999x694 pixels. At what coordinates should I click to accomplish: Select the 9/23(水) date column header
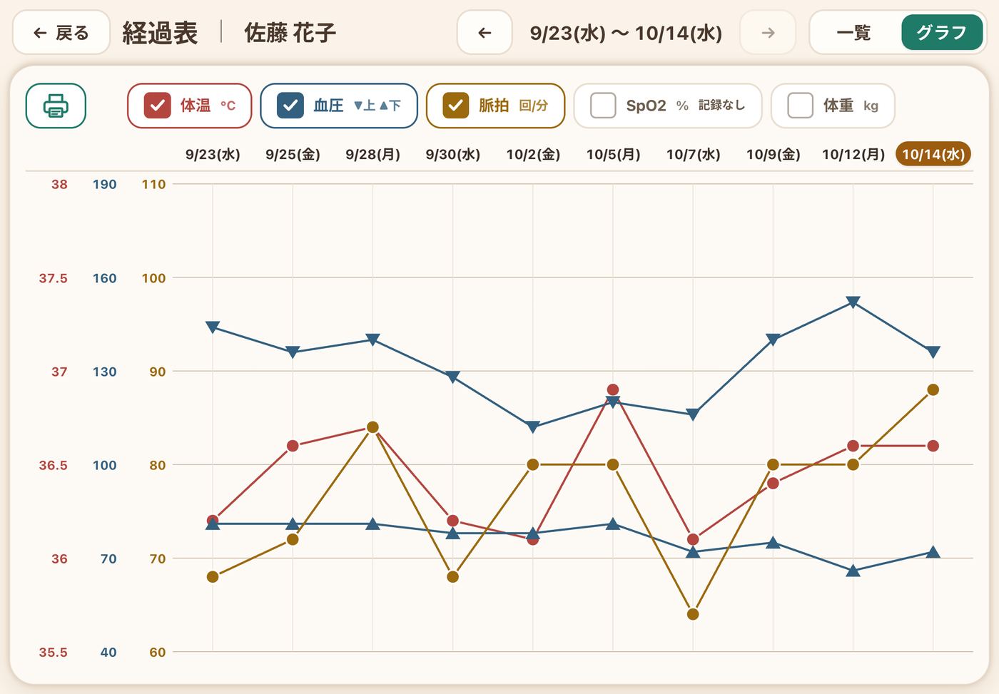pos(213,154)
